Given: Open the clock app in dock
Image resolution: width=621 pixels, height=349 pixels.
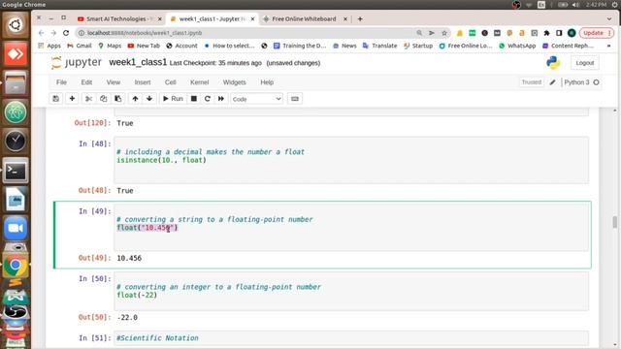Looking at the screenshot, I should (16, 142).
